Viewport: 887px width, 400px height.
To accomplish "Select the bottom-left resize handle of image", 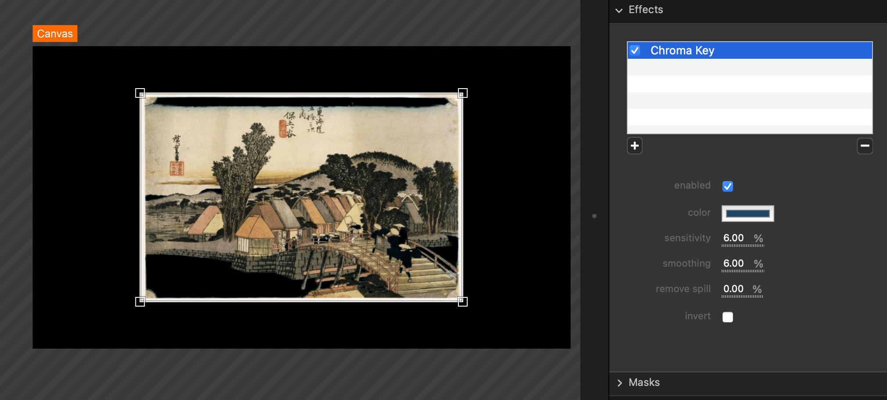I will click(140, 301).
